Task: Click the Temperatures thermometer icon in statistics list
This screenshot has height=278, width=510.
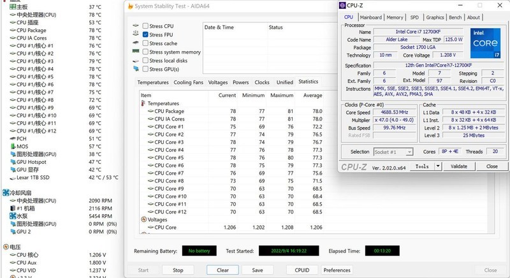Action: click(x=143, y=103)
